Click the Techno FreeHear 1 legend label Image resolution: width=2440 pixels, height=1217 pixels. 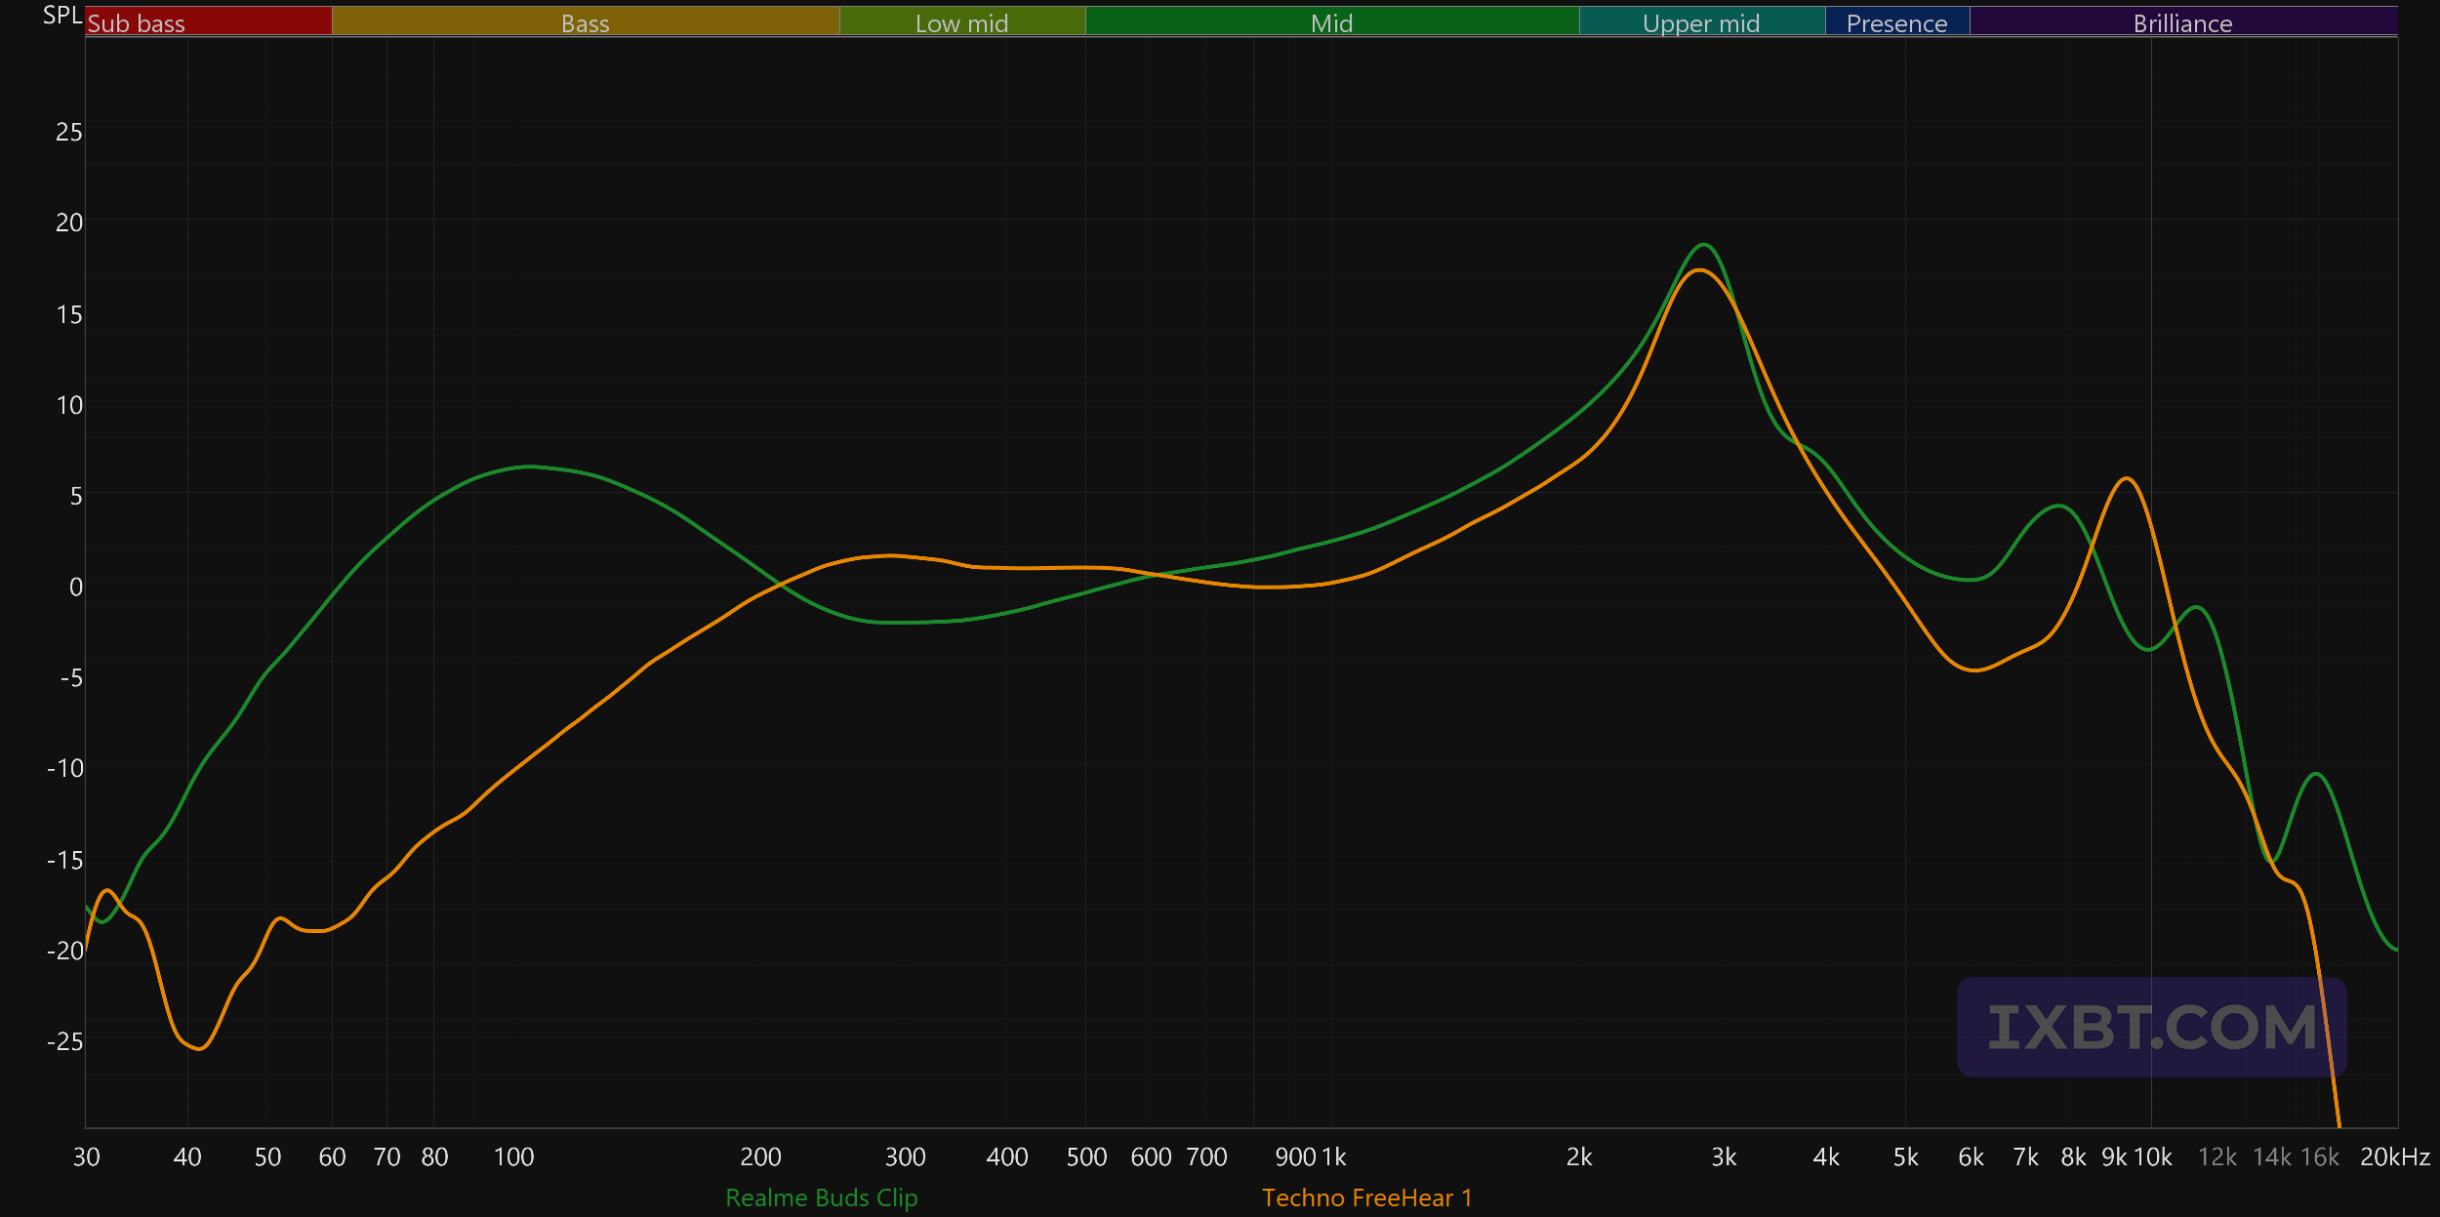coord(1366,1197)
